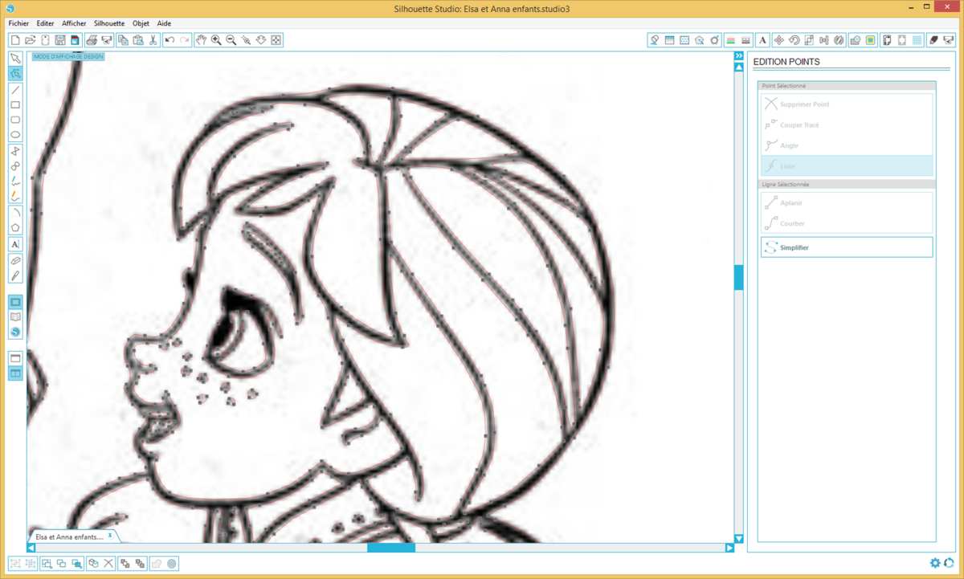This screenshot has width=964, height=579.
Task: Select the Line drawing tool
Action: pos(15,90)
